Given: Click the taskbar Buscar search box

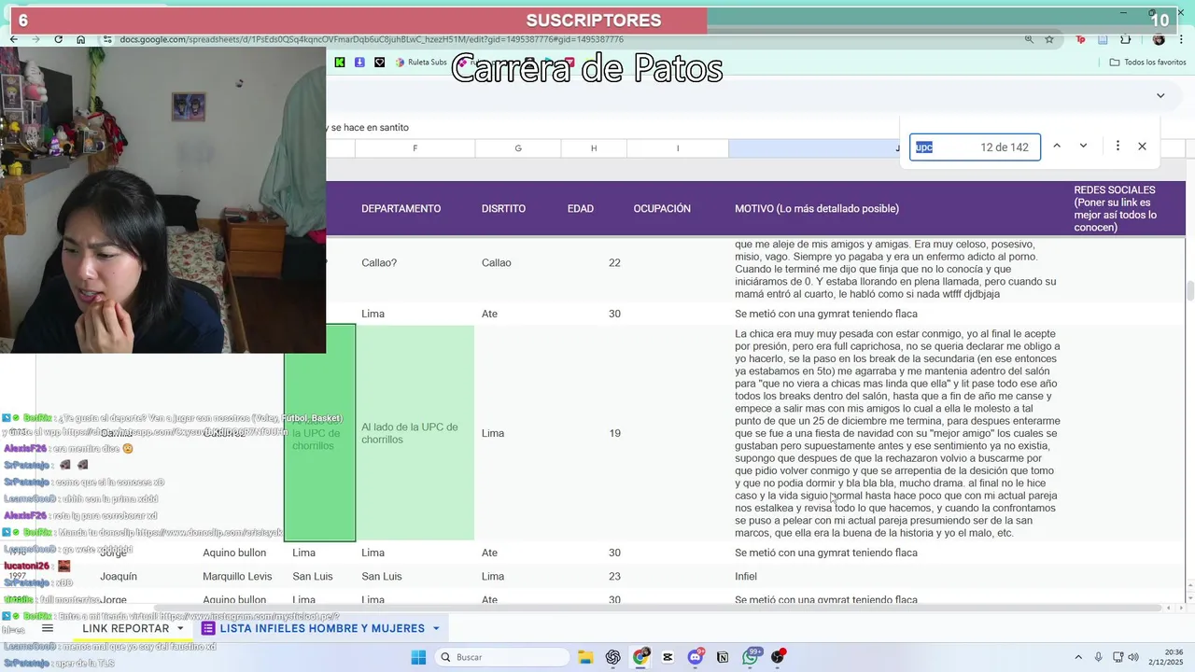Looking at the screenshot, I should pyautogui.click(x=501, y=657).
